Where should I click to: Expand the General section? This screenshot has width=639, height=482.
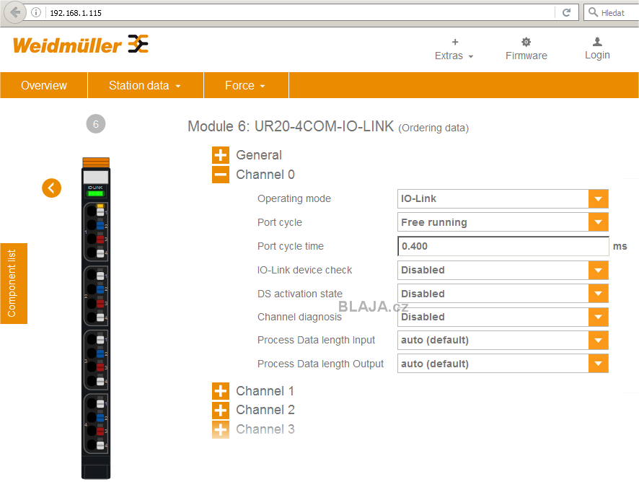point(221,155)
